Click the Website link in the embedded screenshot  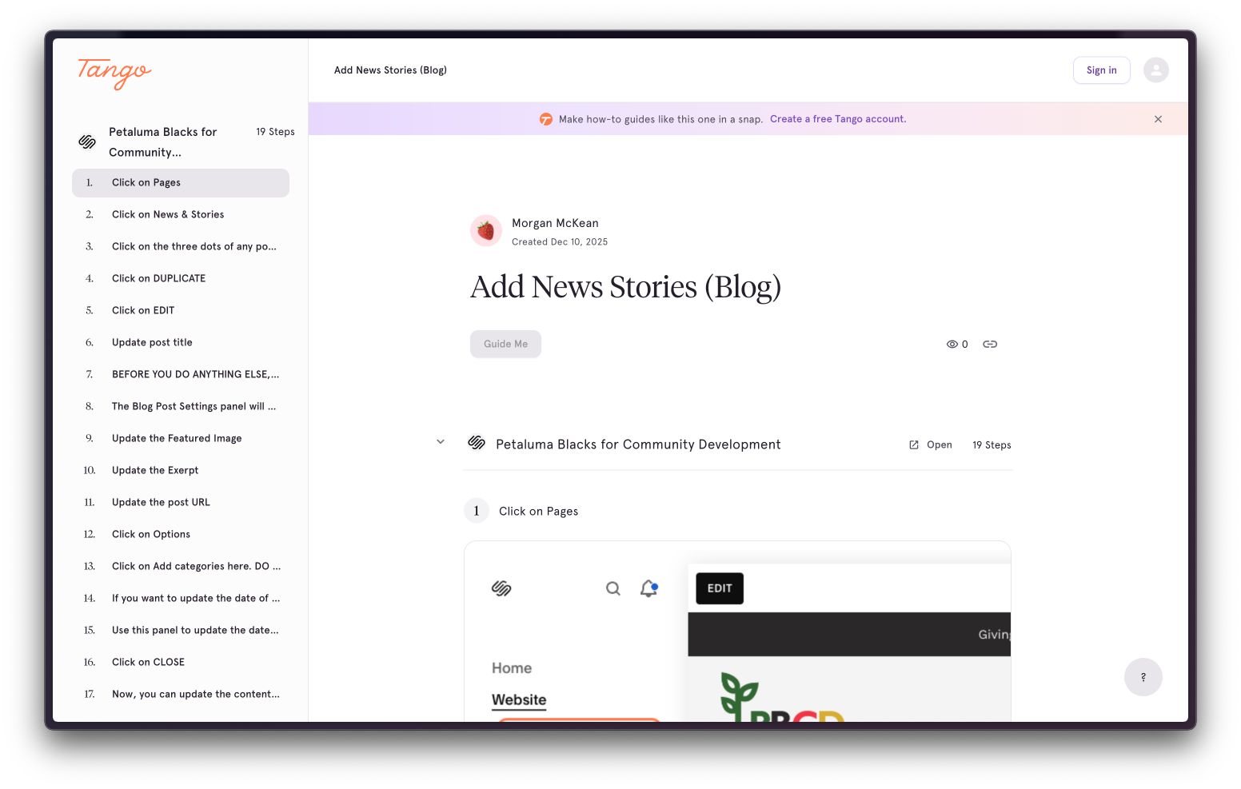[x=518, y=699]
